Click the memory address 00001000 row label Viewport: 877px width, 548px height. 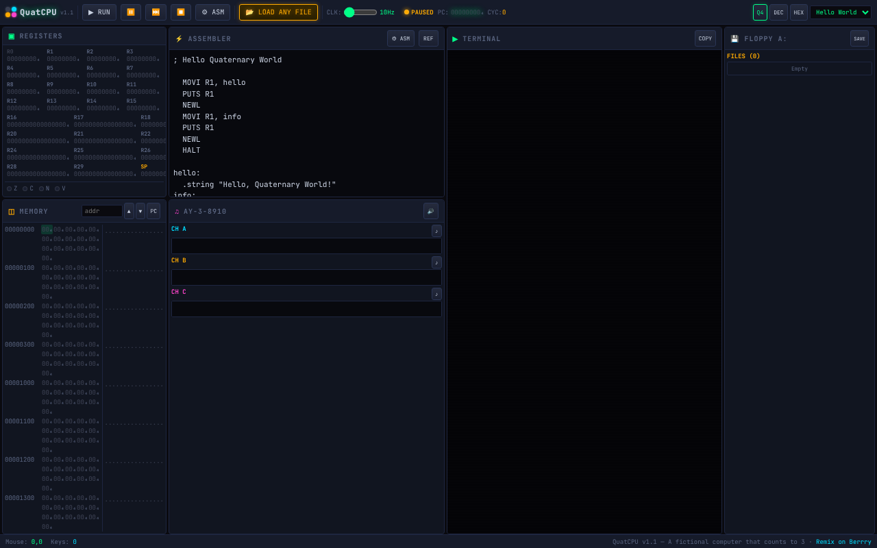(19, 384)
